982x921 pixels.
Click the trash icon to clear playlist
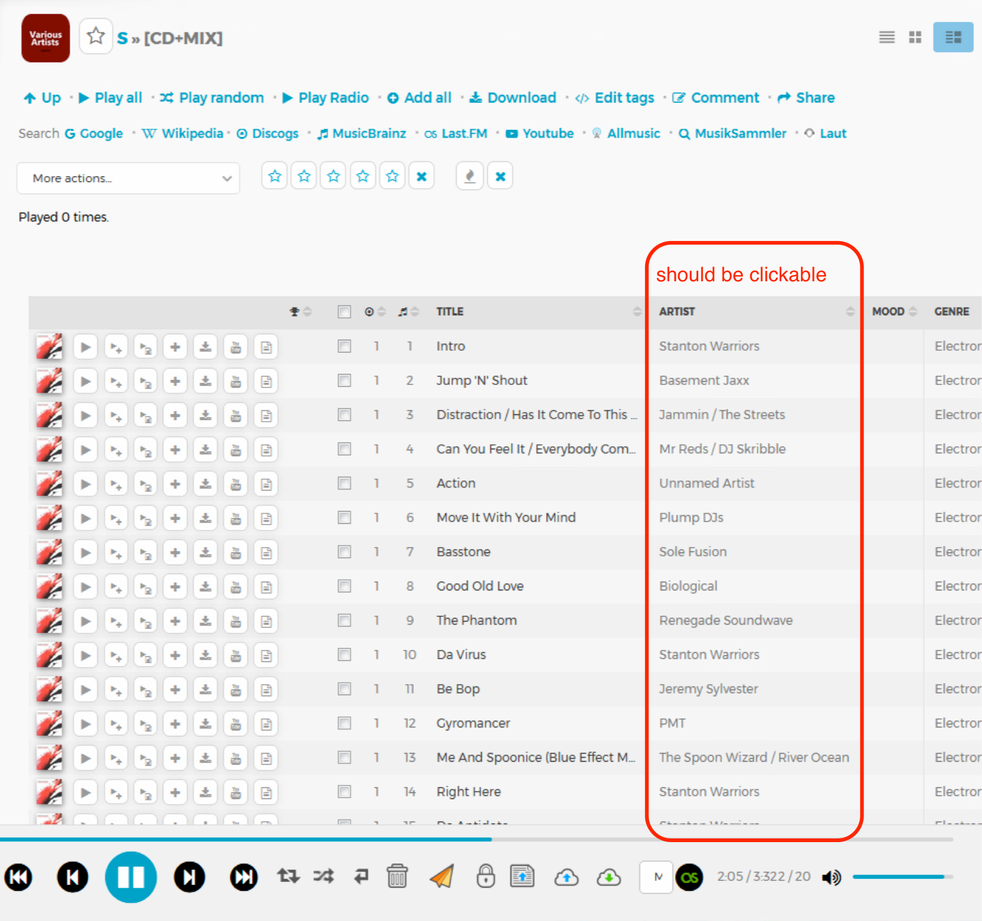coord(397,876)
